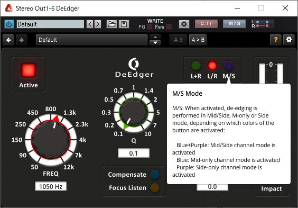Viewport: 298px width, 208px height.
Task: Go to next preset with right chevron
Action: coord(98,24)
